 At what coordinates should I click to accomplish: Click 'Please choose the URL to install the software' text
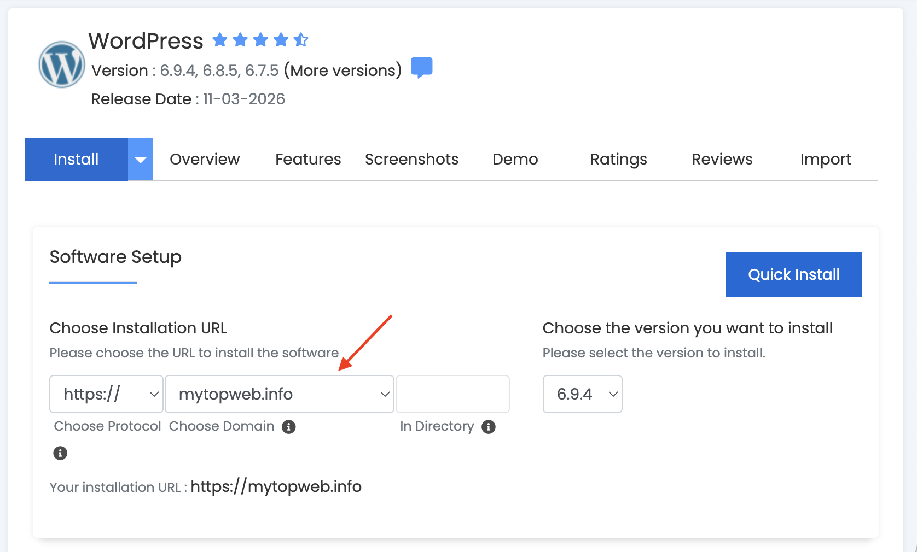(x=194, y=353)
